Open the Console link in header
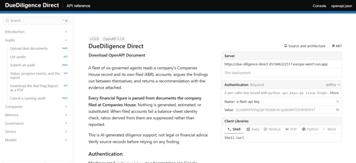 [x=319, y=6]
